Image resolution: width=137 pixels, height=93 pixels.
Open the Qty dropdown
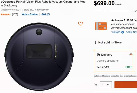pyautogui.click(x=106, y=85)
